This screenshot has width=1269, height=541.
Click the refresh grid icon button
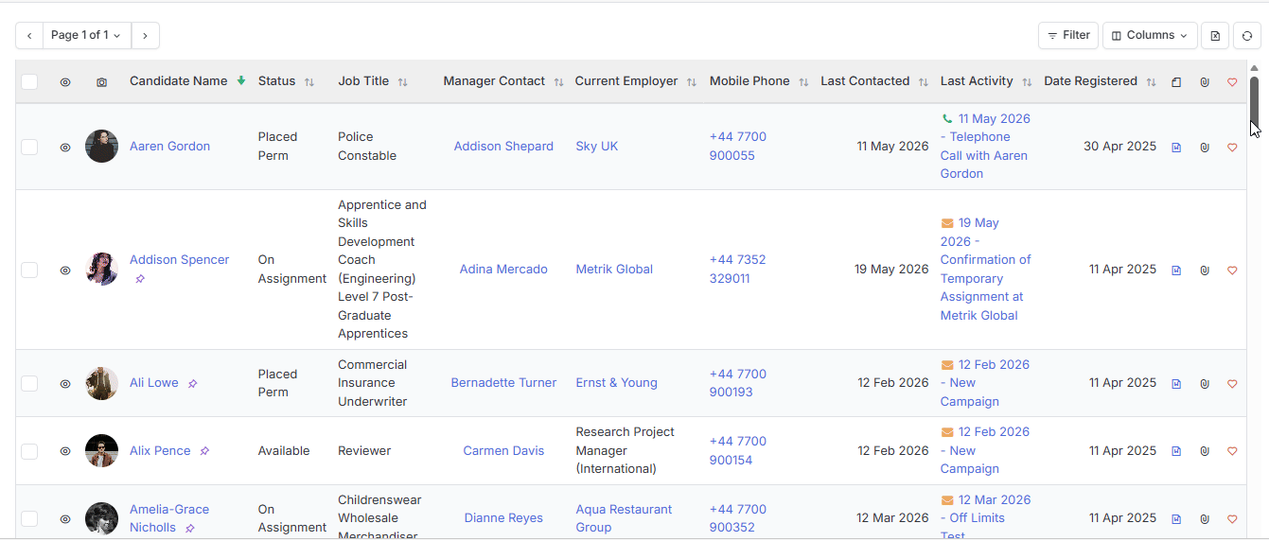(1247, 36)
